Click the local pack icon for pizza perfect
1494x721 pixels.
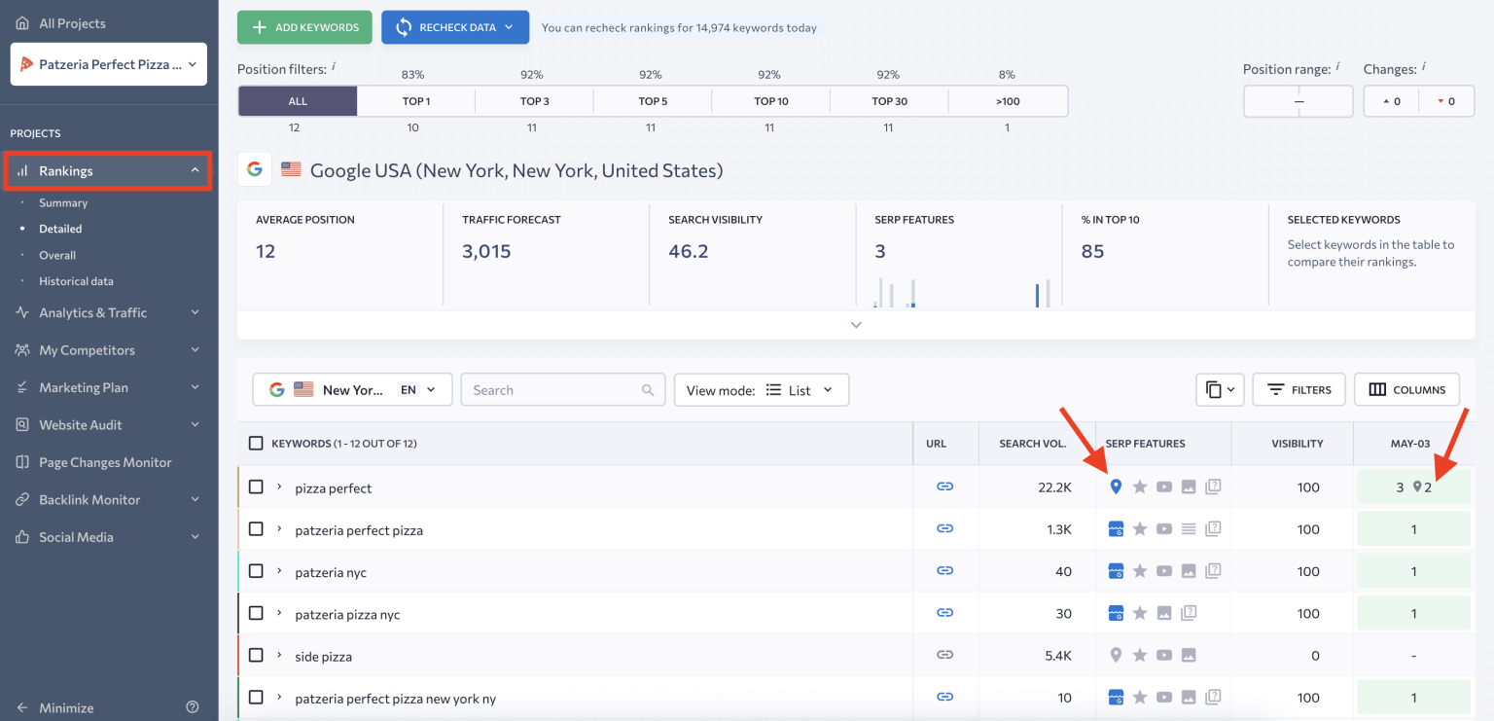tap(1116, 487)
